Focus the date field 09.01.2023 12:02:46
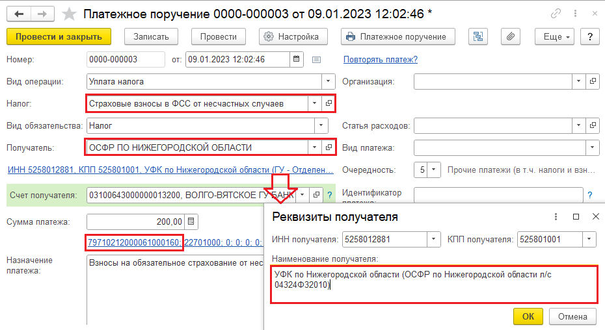Image resolution: width=605 pixels, height=330 pixels. (x=237, y=59)
